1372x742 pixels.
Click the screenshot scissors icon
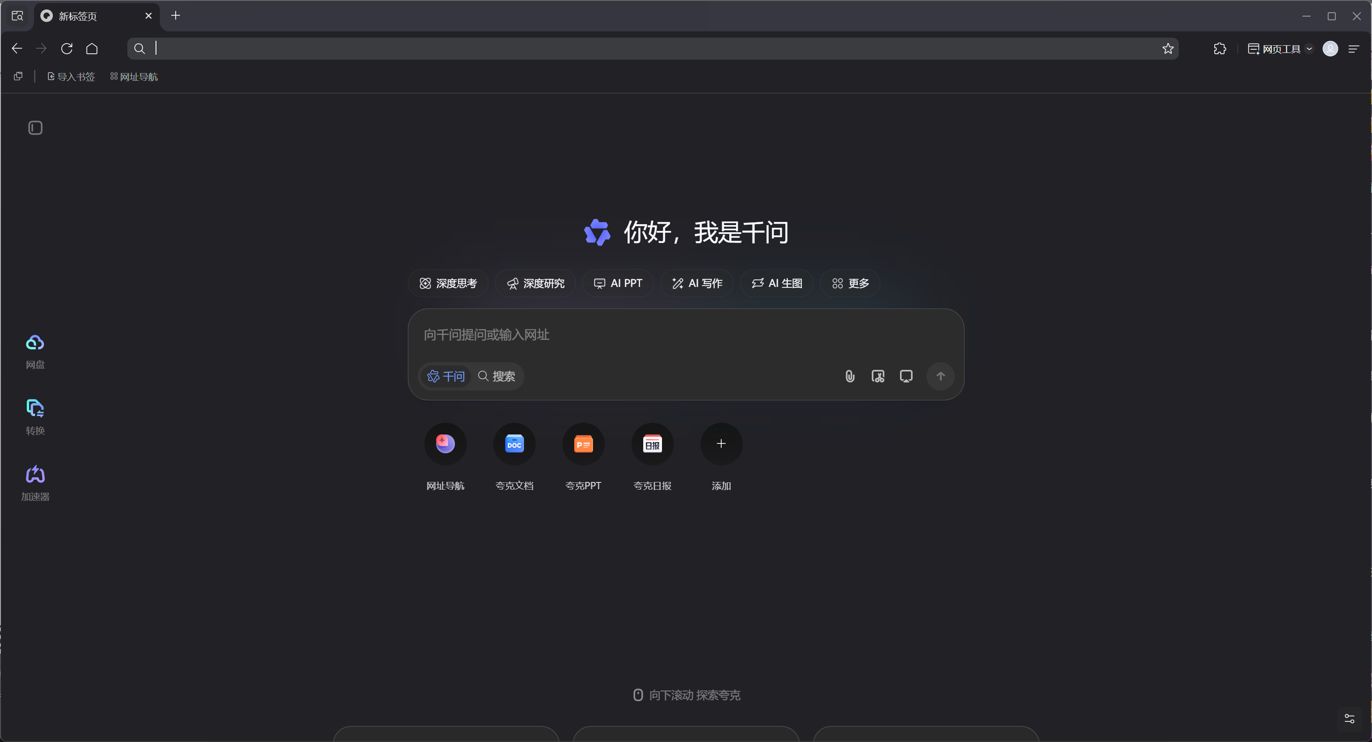click(x=878, y=377)
